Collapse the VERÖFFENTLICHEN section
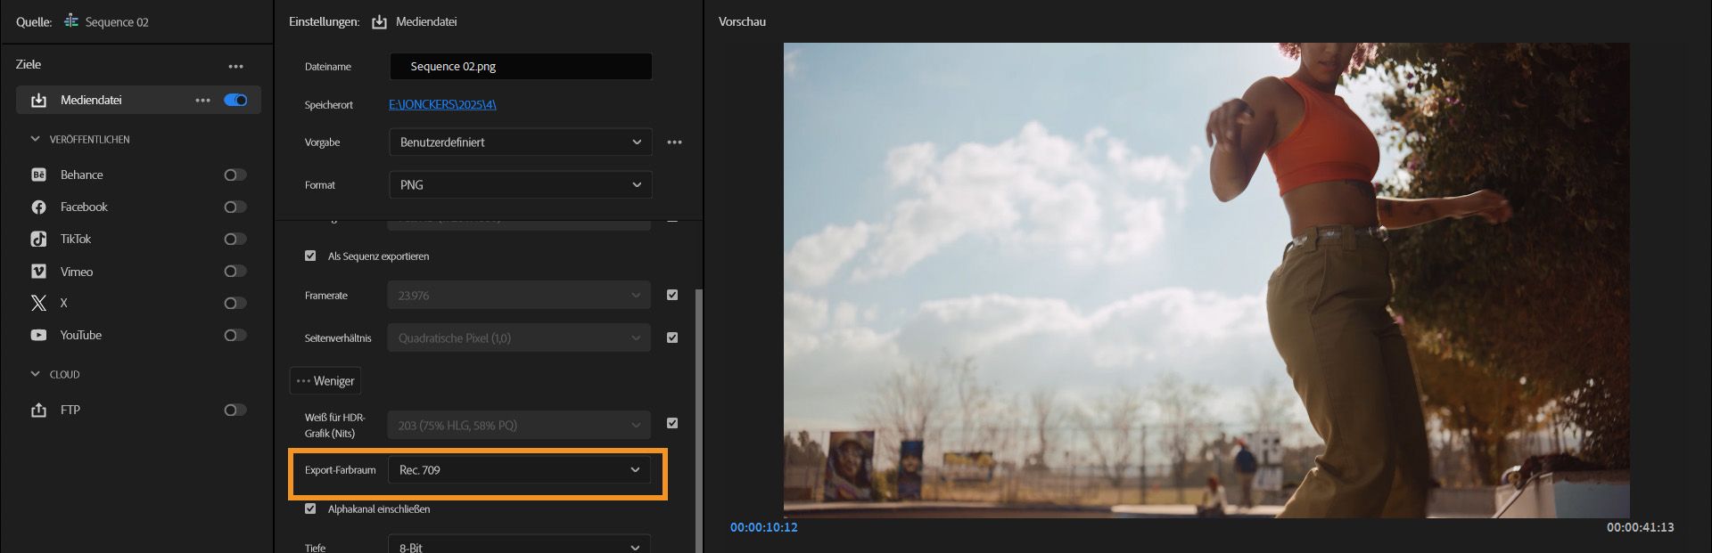The image size is (1712, 553). point(36,139)
